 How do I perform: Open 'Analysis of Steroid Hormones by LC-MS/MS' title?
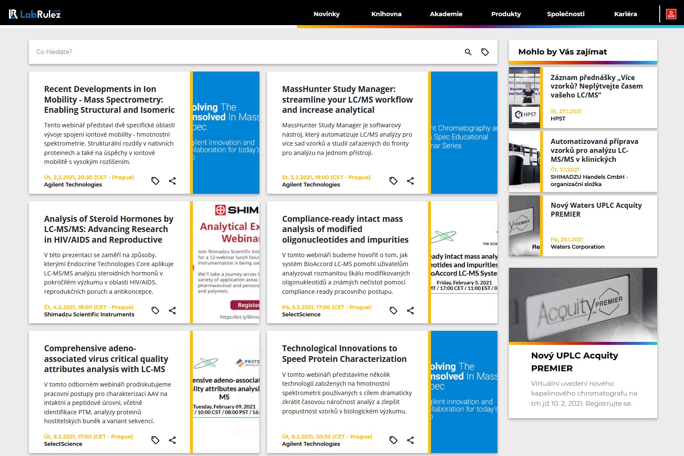coord(109,229)
